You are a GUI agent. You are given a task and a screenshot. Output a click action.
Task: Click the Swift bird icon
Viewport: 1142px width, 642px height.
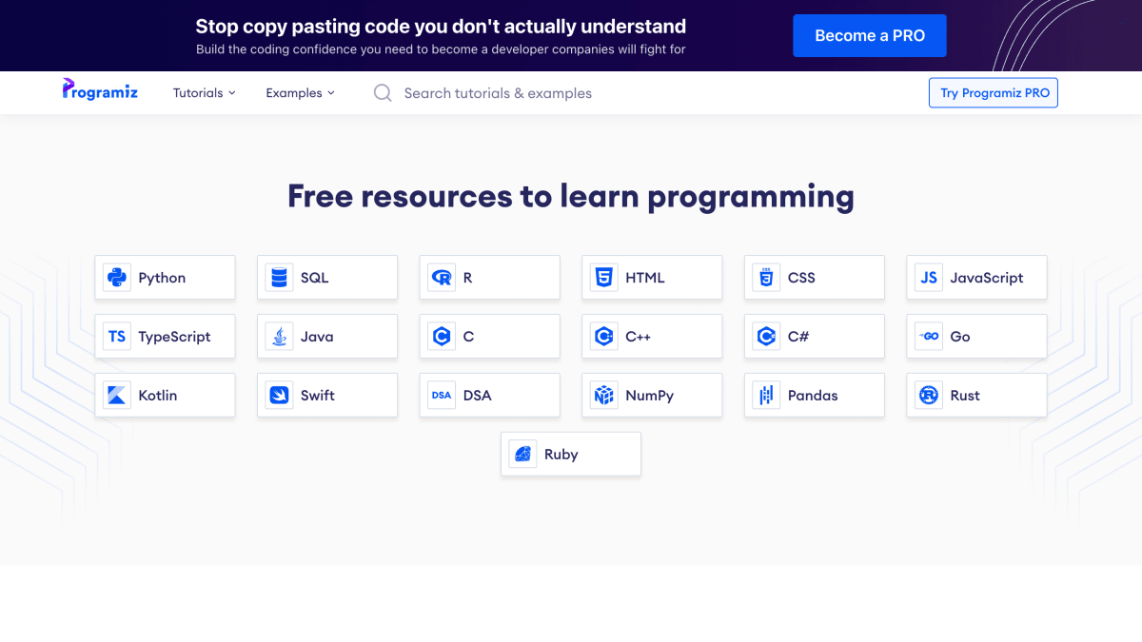click(279, 396)
